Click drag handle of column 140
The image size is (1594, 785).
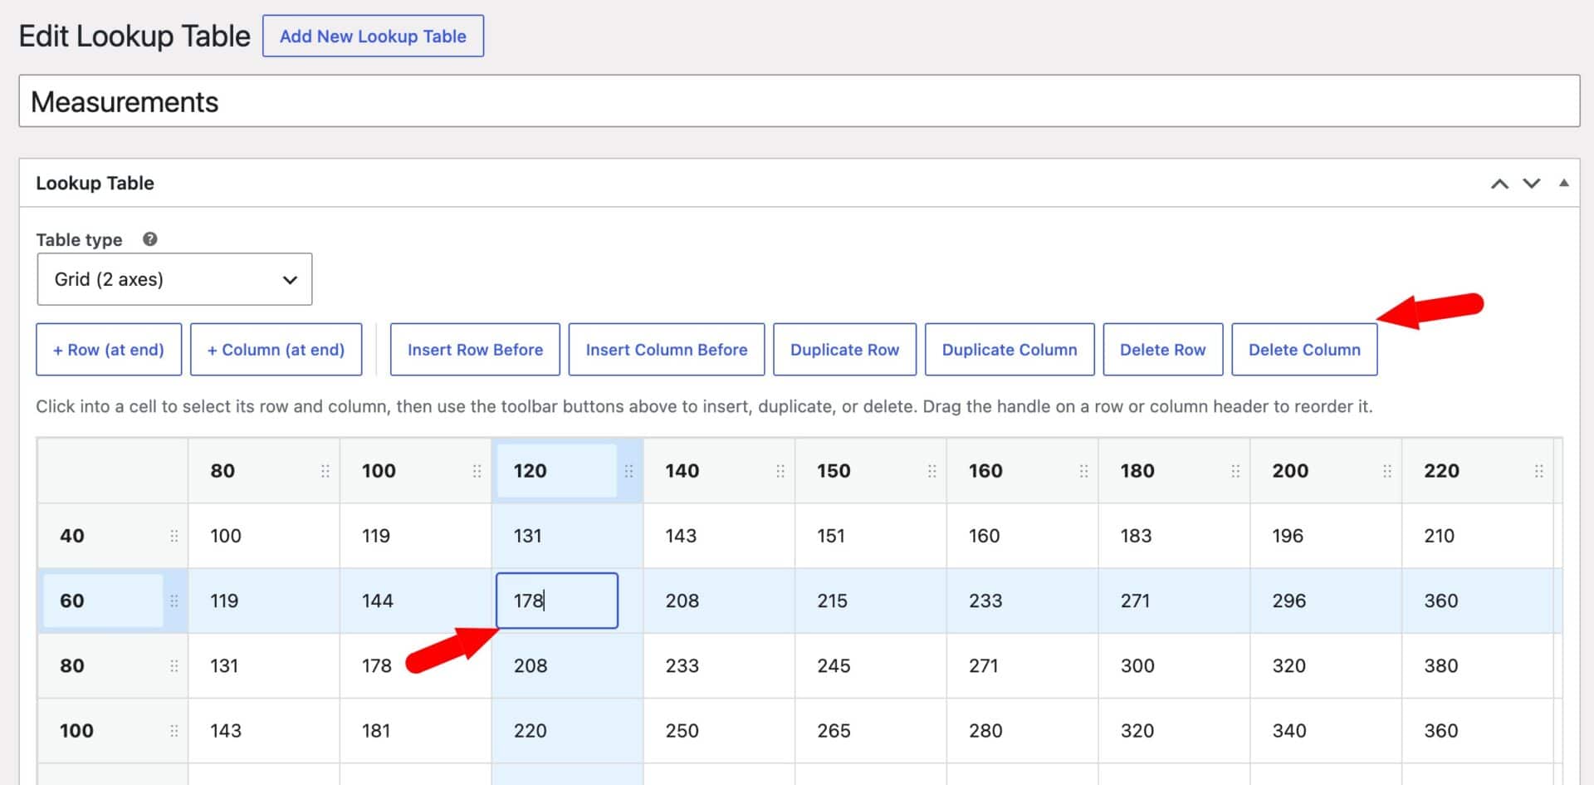click(x=780, y=471)
